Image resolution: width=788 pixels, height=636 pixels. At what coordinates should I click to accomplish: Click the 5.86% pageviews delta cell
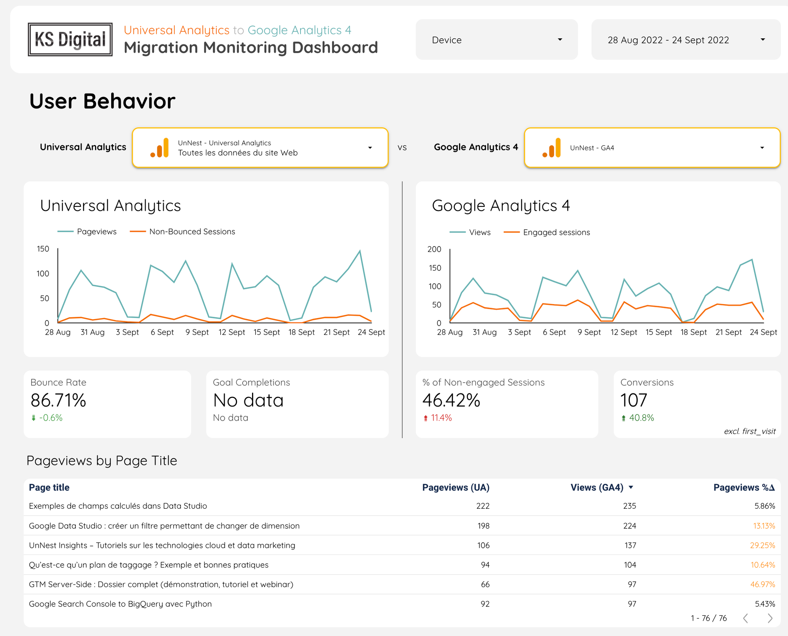765,506
